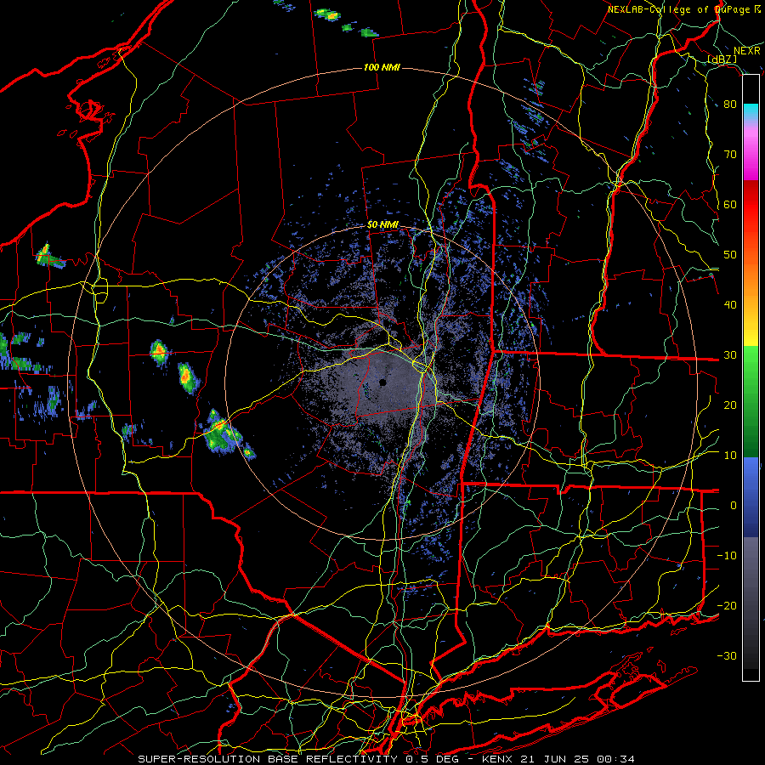765x765 pixels.
Task: Click the -10 value on the dBZ scale
Action: pyautogui.click(x=727, y=556)
